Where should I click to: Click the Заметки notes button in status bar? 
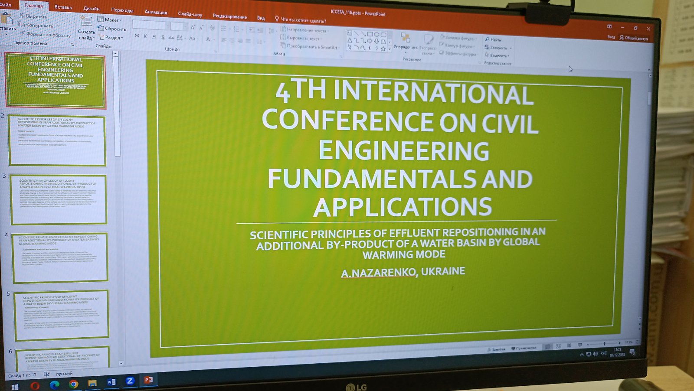tap(496, 349)
